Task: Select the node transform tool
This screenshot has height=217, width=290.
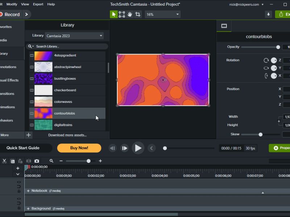Action: [122, 14]
